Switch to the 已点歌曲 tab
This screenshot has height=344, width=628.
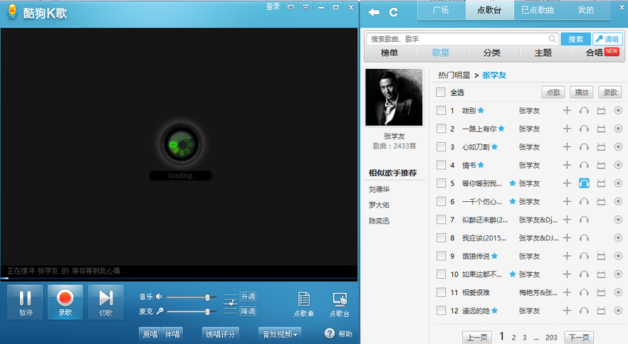(x=538, y=10)
